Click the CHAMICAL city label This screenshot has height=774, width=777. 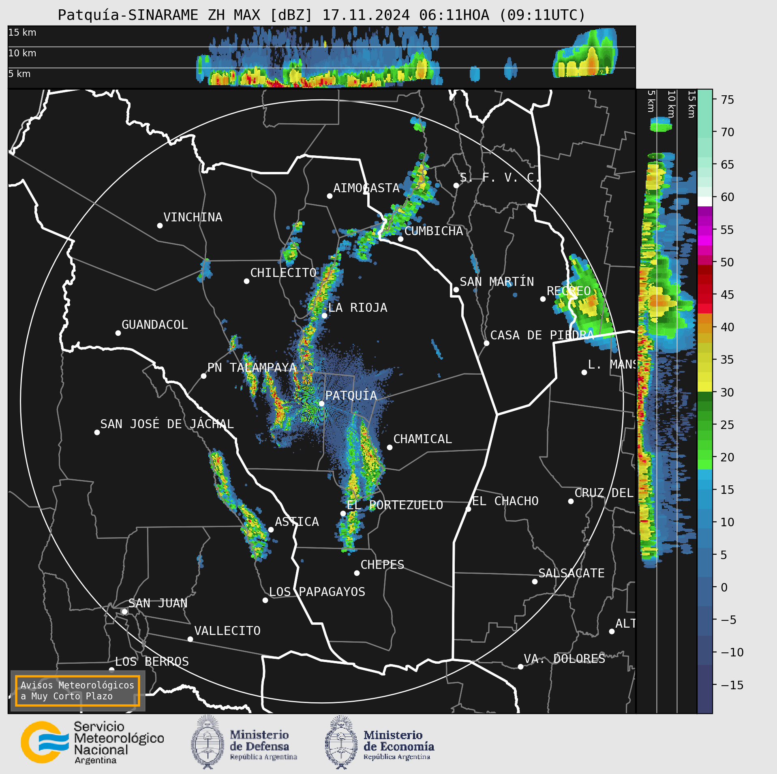click(422, 439)
